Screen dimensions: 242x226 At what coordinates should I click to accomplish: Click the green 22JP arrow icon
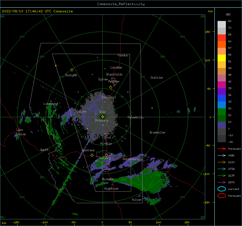(222, 175)
